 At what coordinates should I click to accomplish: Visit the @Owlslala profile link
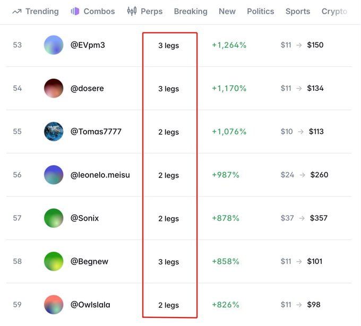click(x=90, y=305)
